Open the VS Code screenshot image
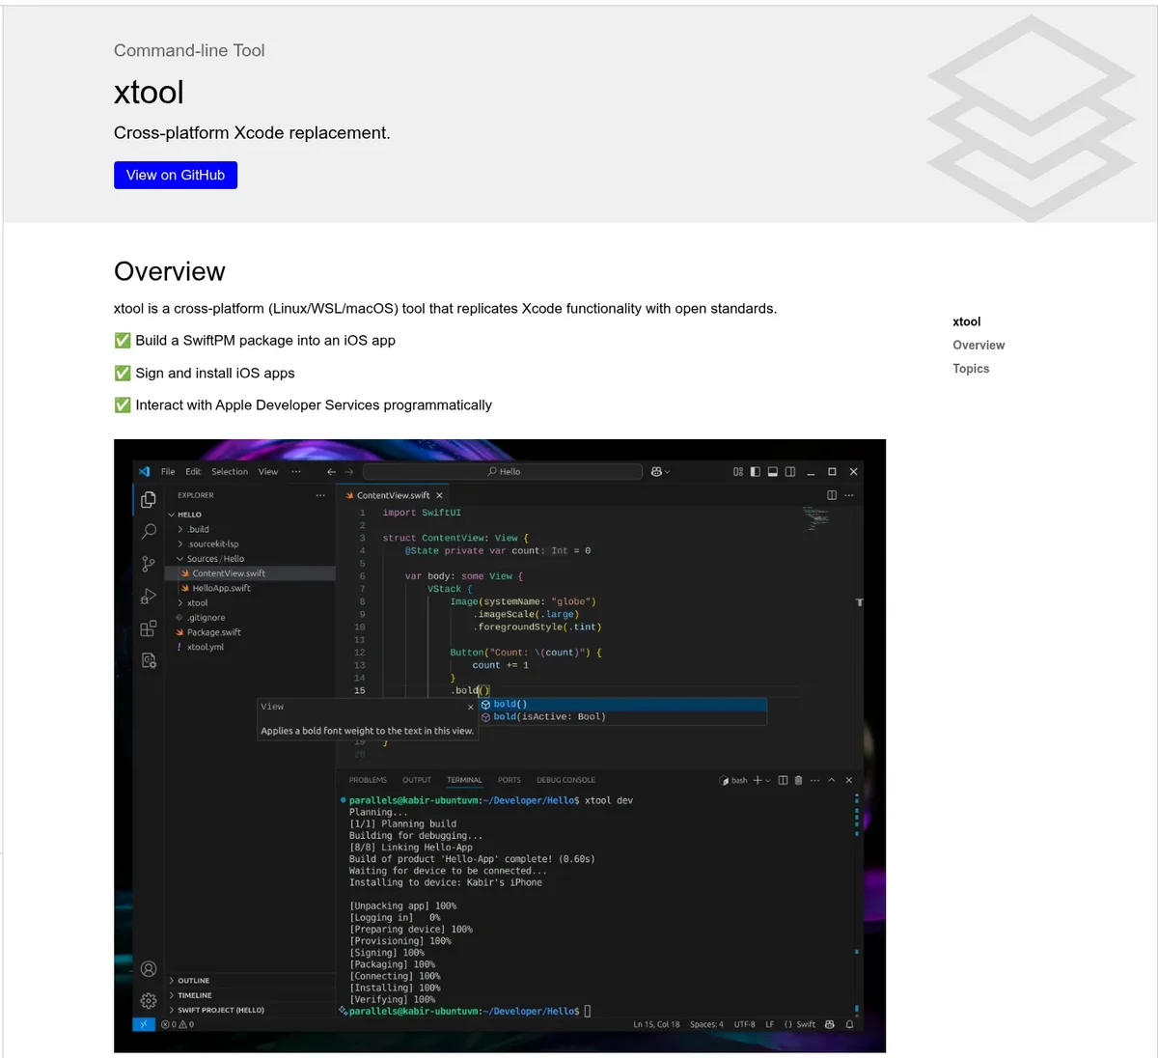 click(x=500, y=746)
